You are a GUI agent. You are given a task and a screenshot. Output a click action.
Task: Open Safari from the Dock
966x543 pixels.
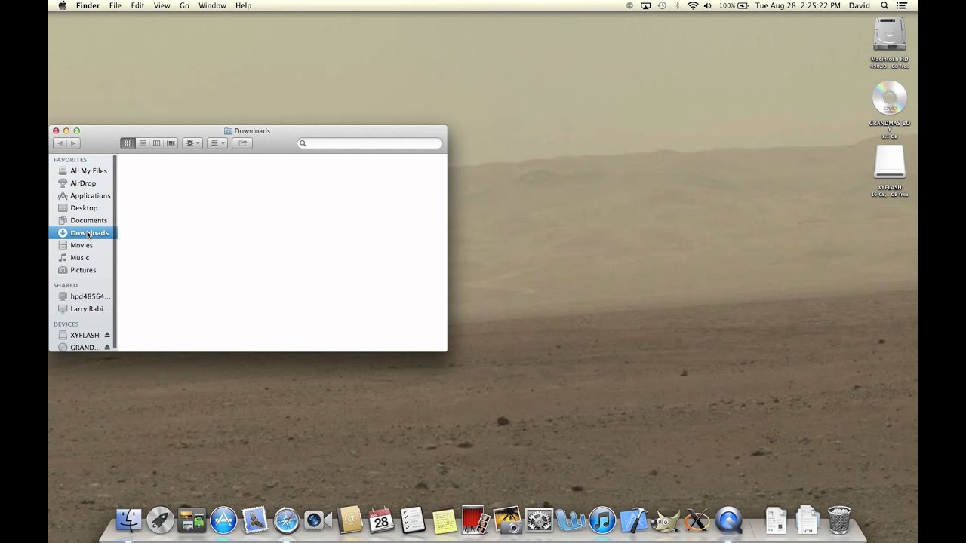[286, 520]
